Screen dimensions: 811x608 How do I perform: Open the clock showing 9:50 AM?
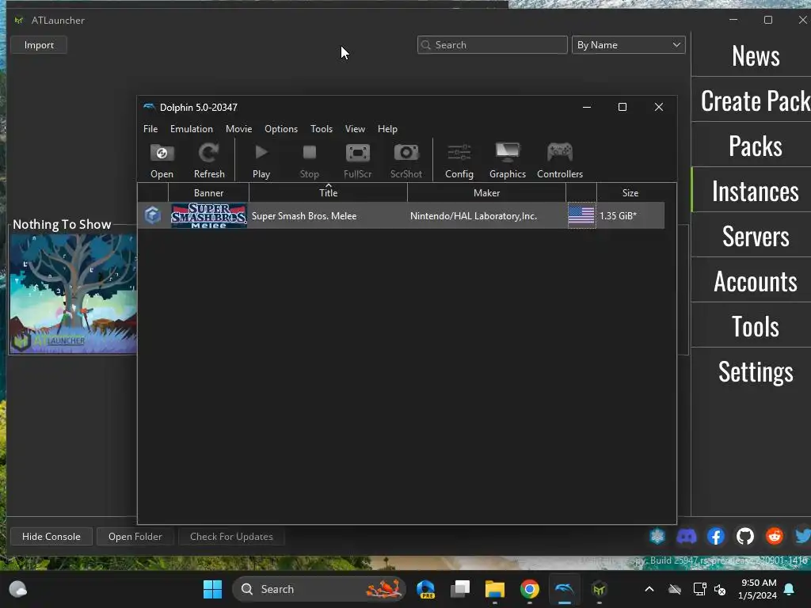click(x=757, y=589)
